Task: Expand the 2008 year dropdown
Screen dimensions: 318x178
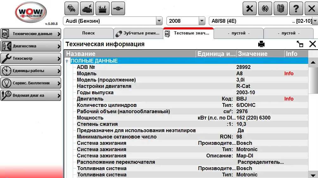Action: click(x=202, y=21)
